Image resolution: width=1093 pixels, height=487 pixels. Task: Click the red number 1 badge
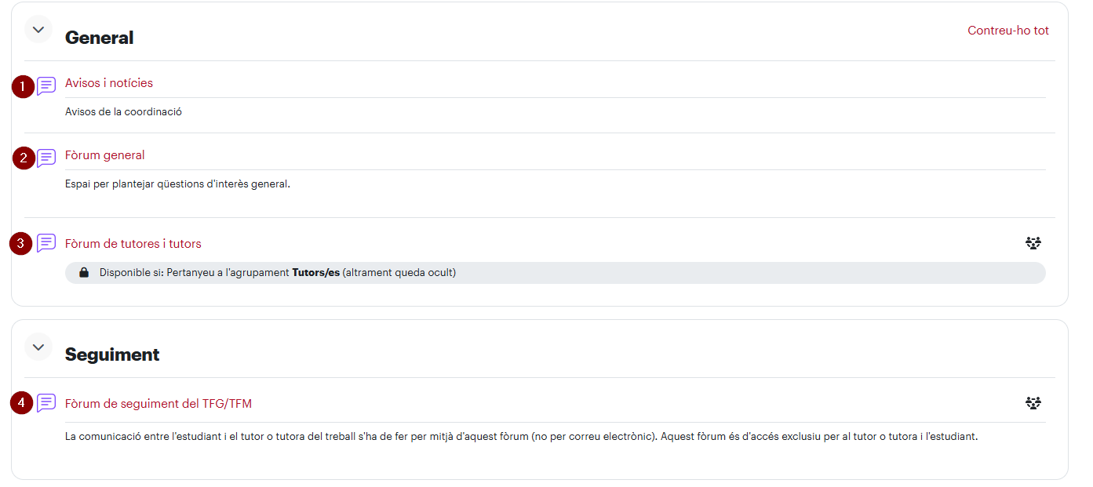click(x=23, y=86)
